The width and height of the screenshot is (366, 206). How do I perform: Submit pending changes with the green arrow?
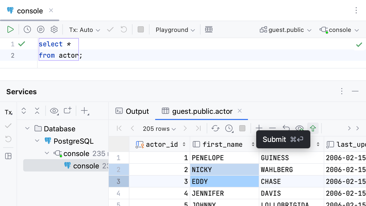pyautogui.click(x=313, y=128)
